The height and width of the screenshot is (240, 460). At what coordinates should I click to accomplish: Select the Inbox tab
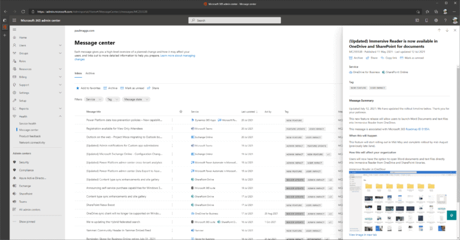78,72
